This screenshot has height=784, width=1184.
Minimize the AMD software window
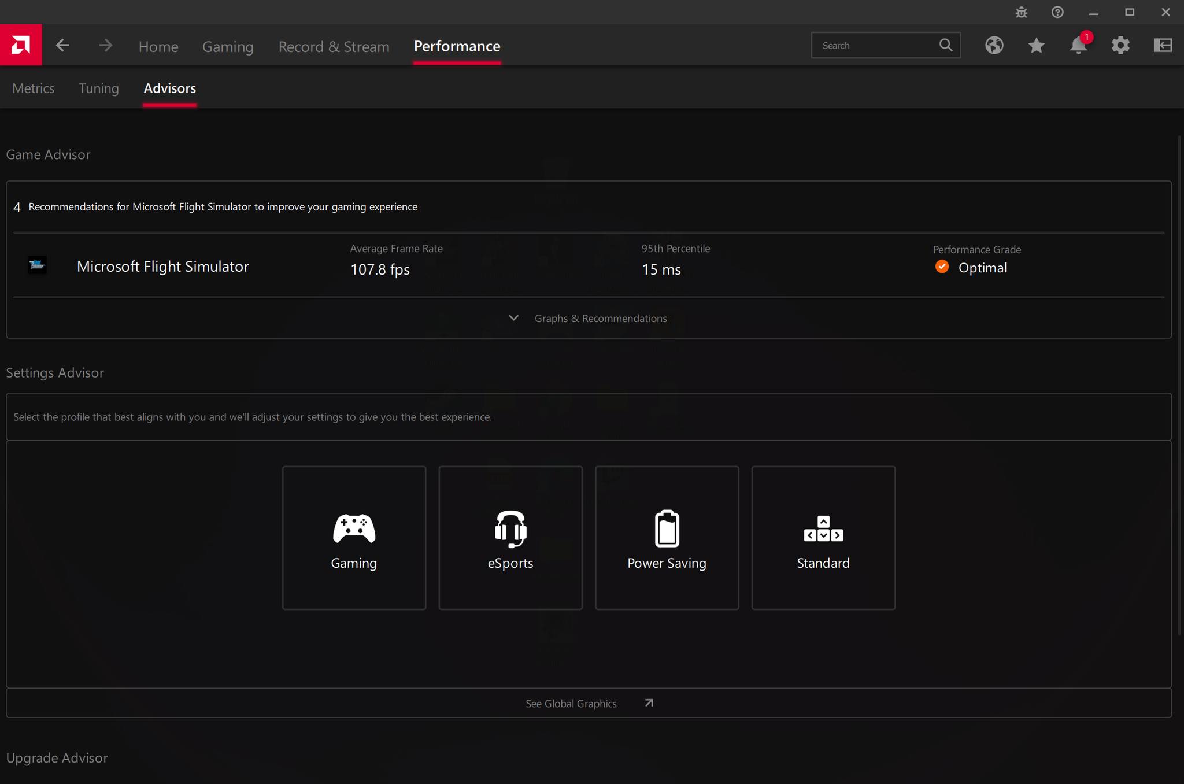coord(1093,12)
